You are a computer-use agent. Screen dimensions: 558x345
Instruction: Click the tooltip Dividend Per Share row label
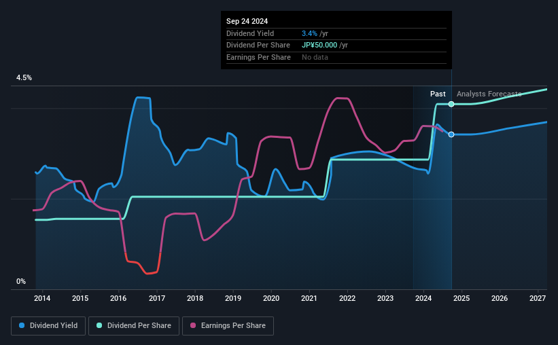click(x=258, y=46)
